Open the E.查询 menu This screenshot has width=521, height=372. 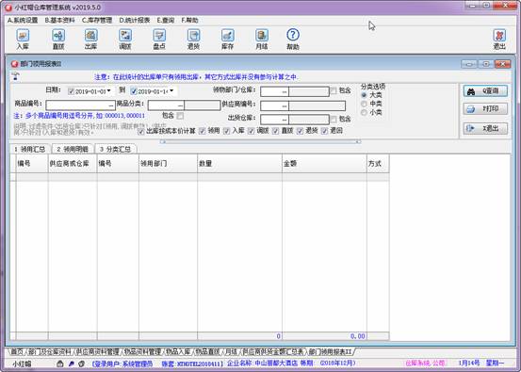pos(166,21)
